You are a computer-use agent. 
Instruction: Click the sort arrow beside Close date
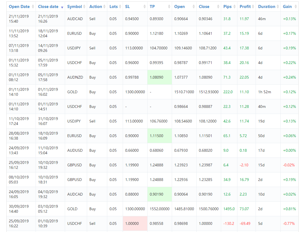click(x=62, y=7)
